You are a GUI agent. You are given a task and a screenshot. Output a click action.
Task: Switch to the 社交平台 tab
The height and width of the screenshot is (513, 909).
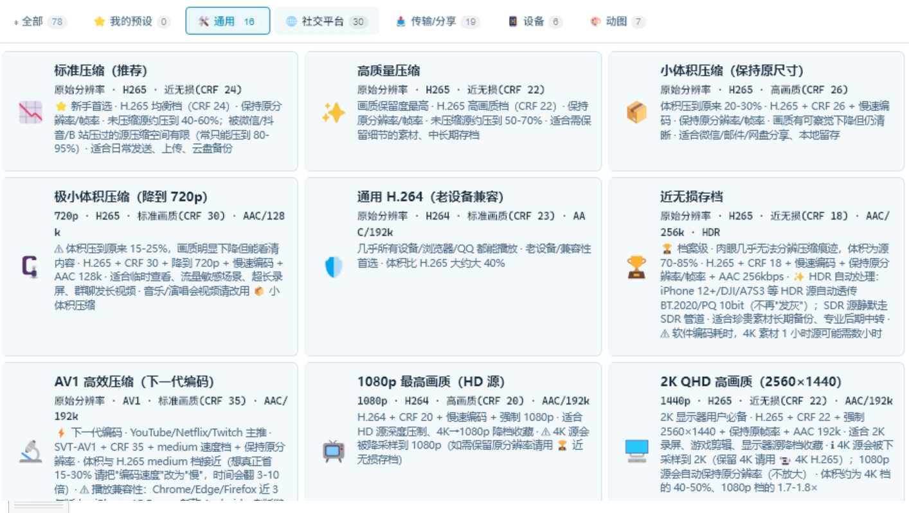click(x=327, y=21)
